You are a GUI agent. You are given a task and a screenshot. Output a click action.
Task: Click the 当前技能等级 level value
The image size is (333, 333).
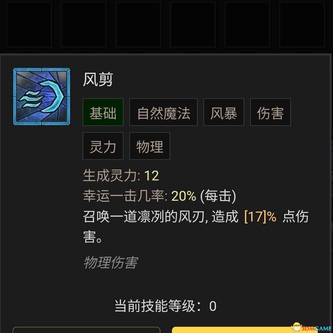pos(213,306)
